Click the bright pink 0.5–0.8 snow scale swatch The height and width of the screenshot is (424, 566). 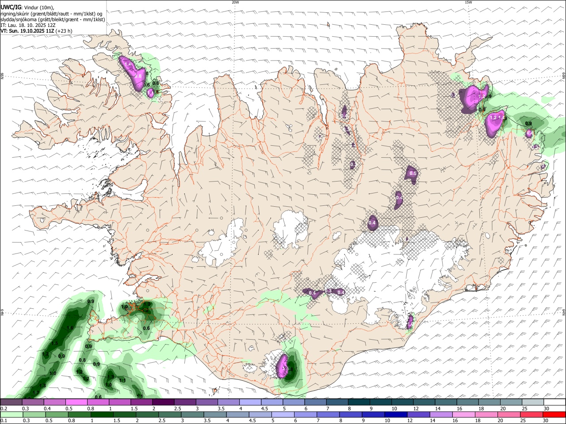pos(76,402)
